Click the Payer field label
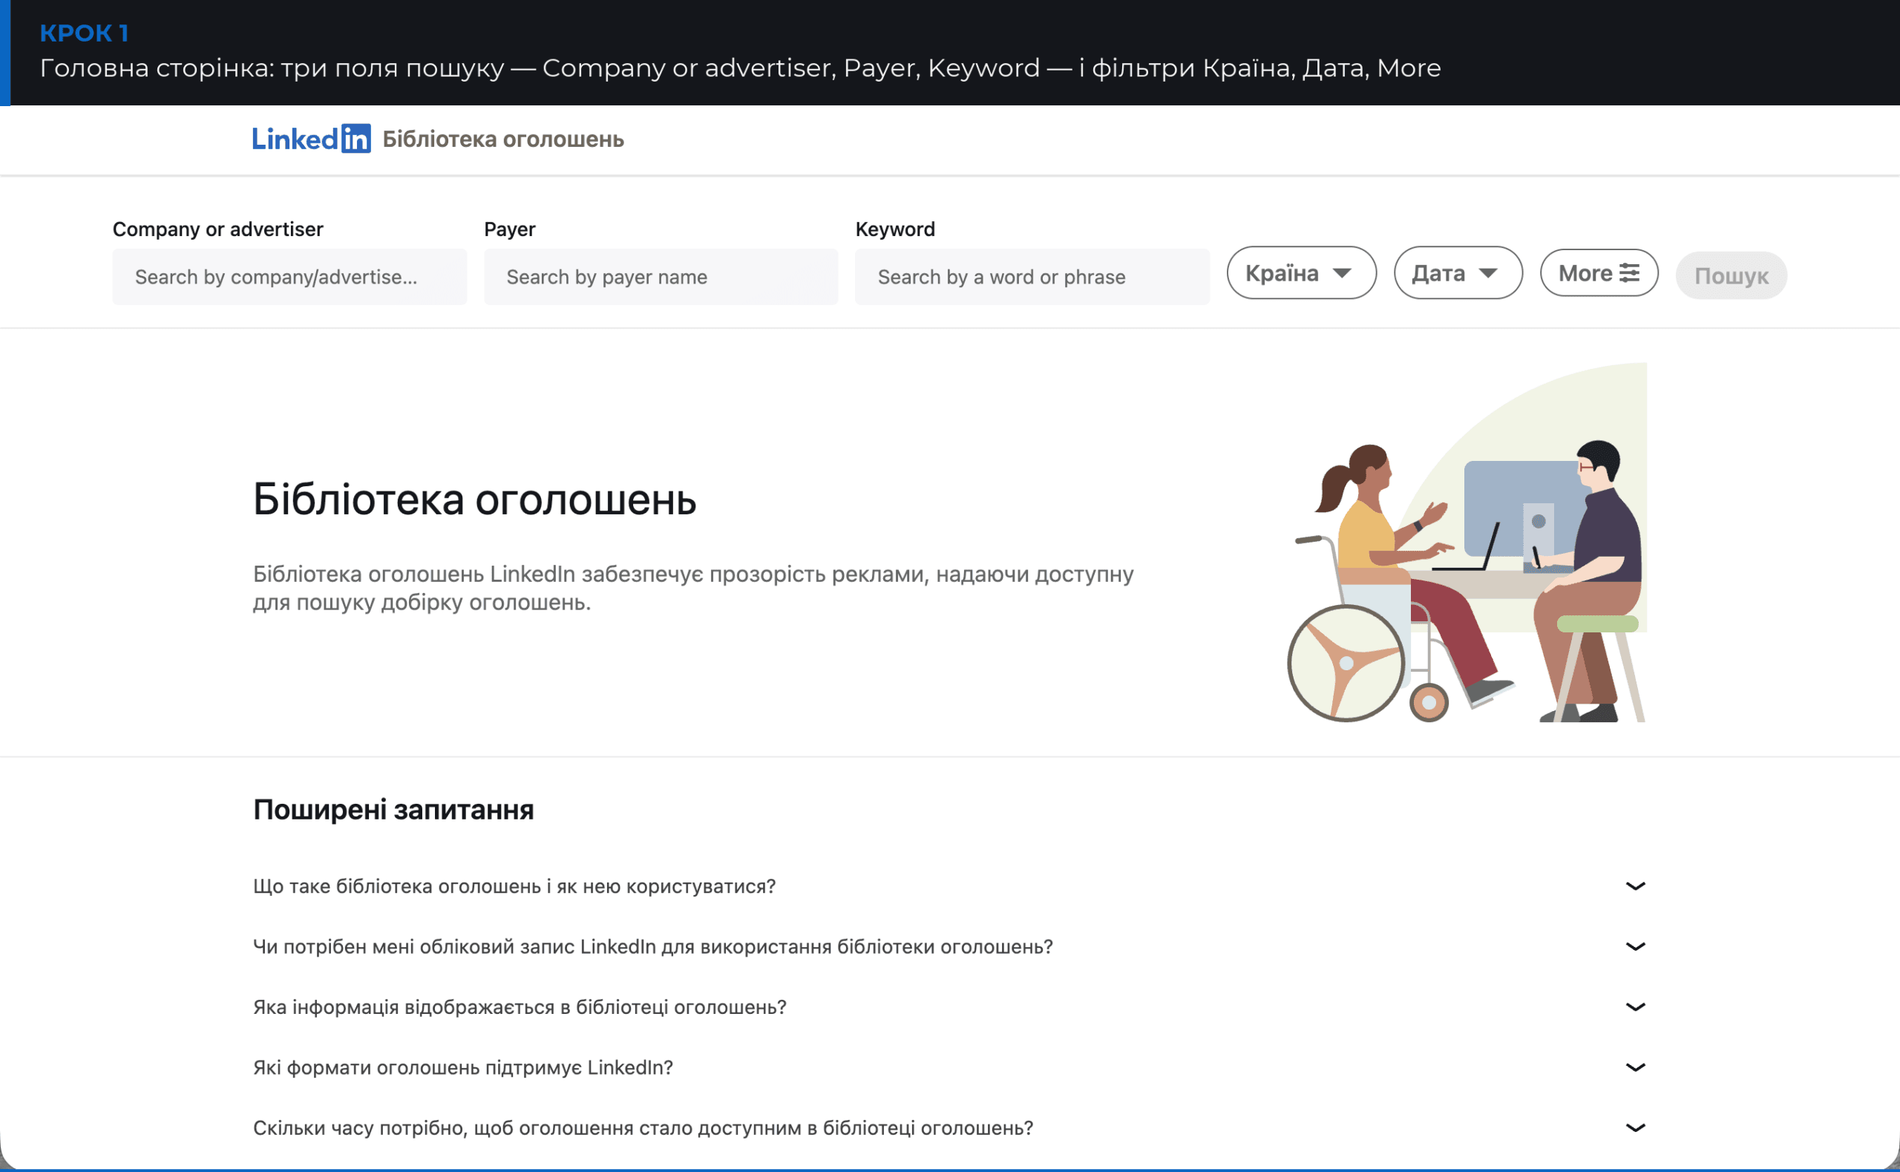This screenshot has height=1172, width=1900. [509, 229]
